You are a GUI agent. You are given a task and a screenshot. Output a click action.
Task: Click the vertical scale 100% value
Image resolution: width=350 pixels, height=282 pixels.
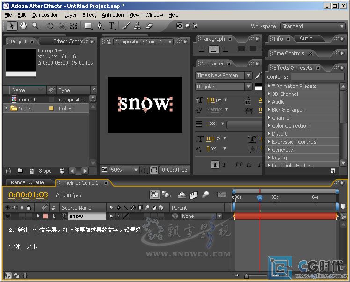point(210,138)
